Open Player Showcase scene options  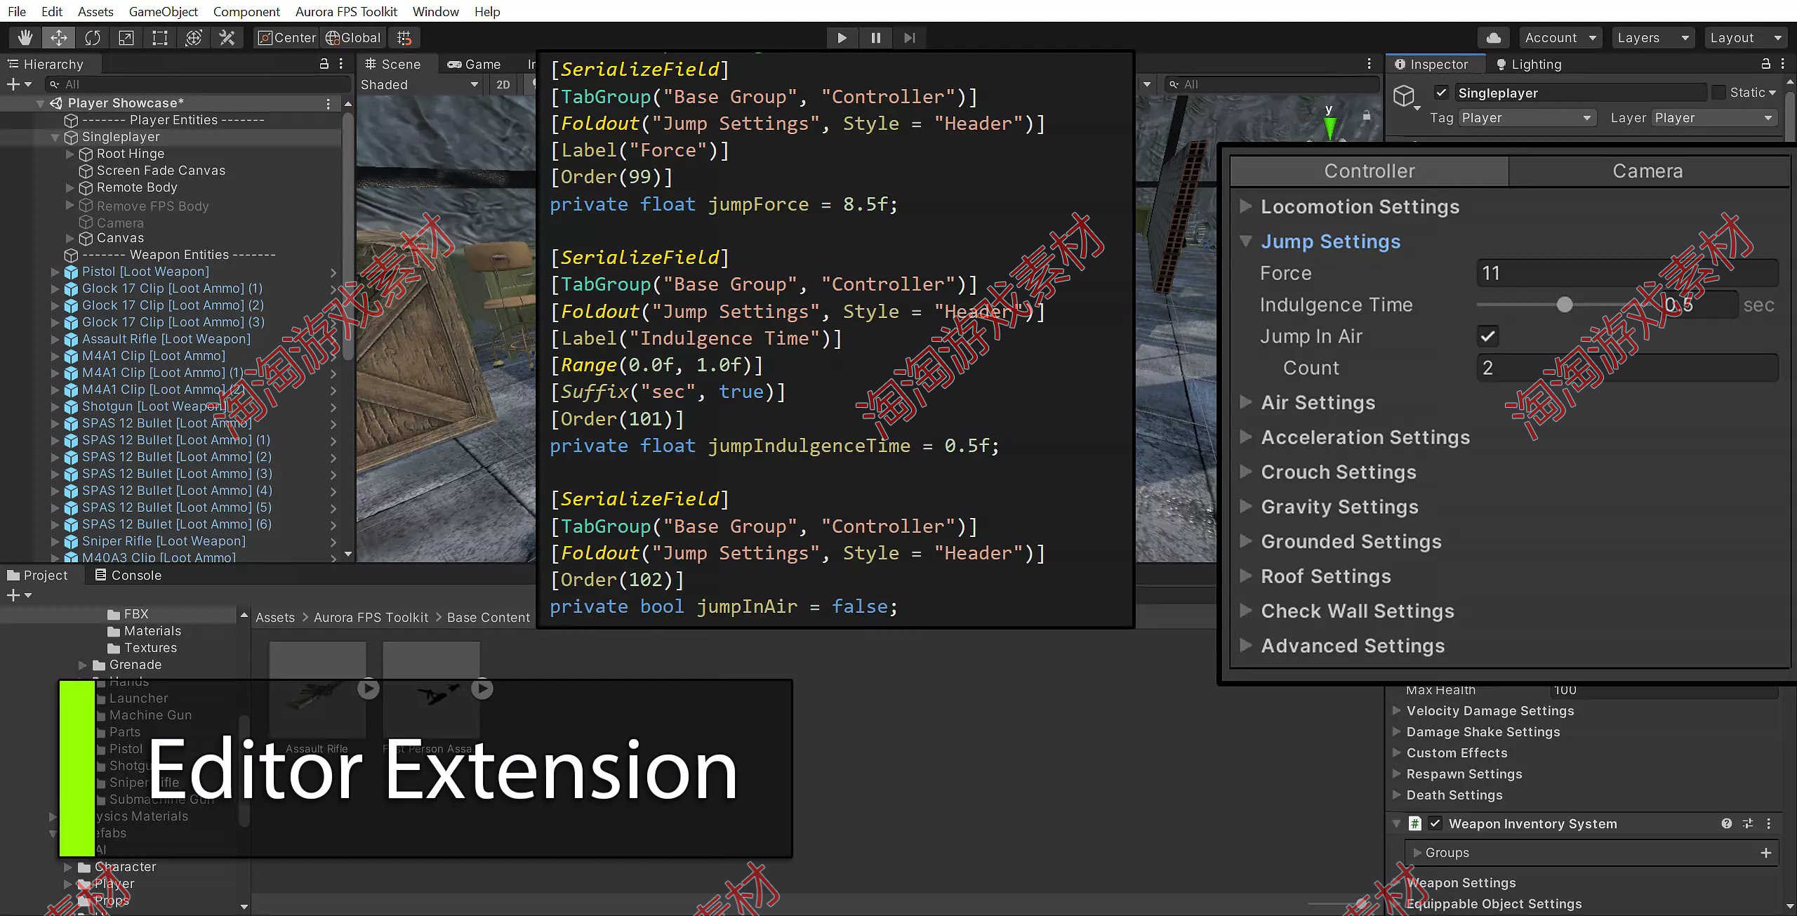pyautogui.click(x=328, y=103)
